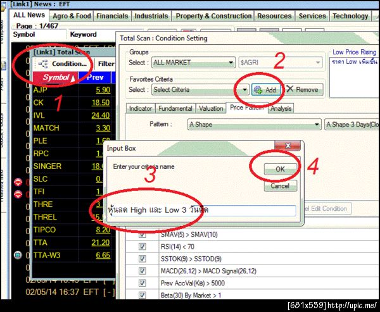Open the A Shape pattern dropdown
Screen dimensions: 380x312
pyautogui.click(x=255, y=125)
